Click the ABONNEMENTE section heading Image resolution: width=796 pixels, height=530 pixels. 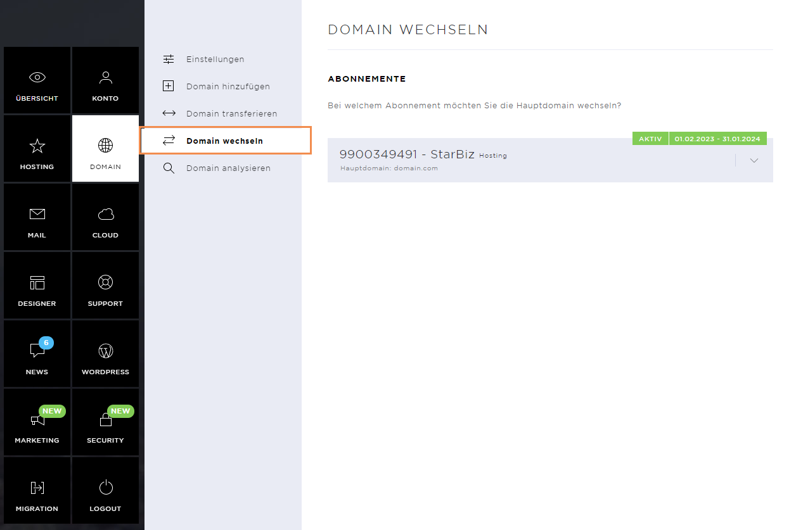click(x=367, y=79)
